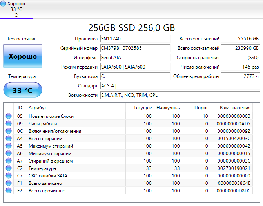The image size is (263, 206).
Task: Select the row Стираний в среднем
Action: [x=128, y=161]
